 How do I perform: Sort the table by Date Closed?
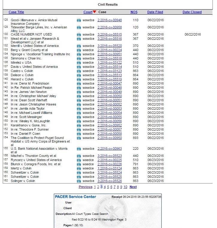(x=192, y=12)
